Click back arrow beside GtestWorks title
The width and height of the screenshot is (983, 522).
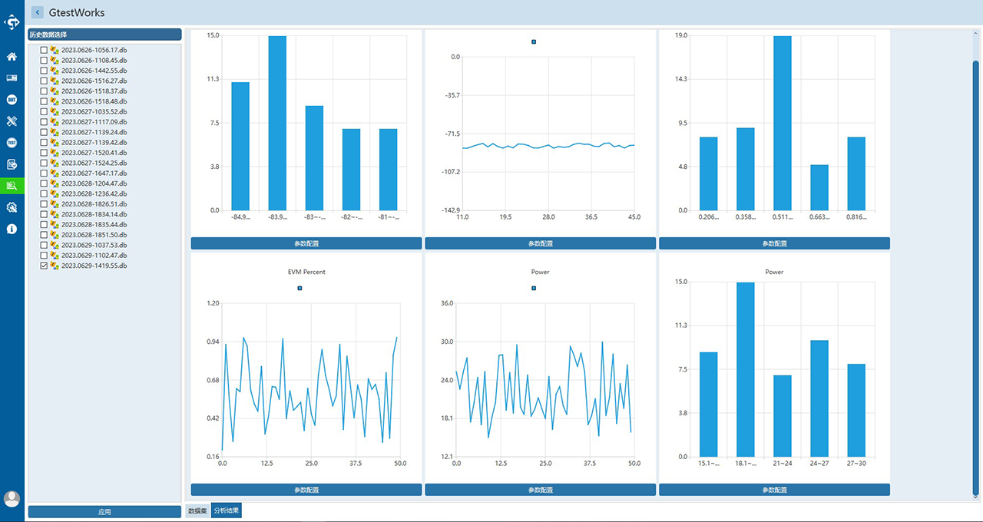tap(38, 12)
